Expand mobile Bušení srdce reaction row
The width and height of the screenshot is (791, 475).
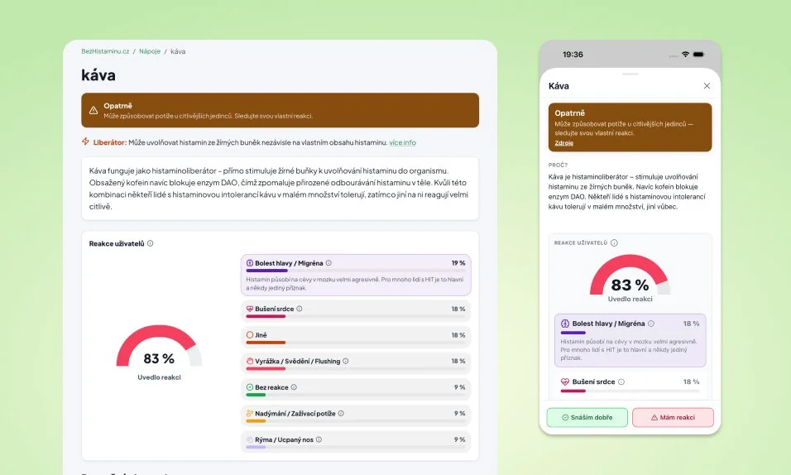coord(630,384)
